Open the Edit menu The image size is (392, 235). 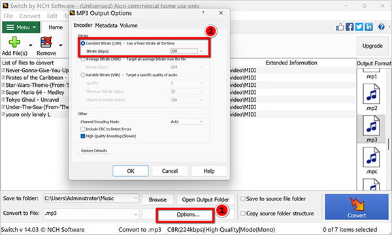[x=52, y=16]
